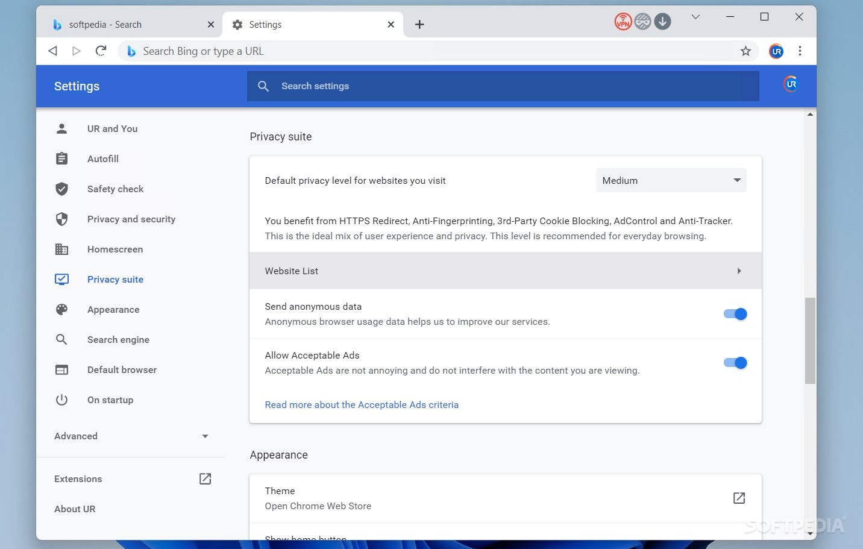Open Chrome Web Store theme link icon
Screen dimensions: 863x549
[739, 498]
